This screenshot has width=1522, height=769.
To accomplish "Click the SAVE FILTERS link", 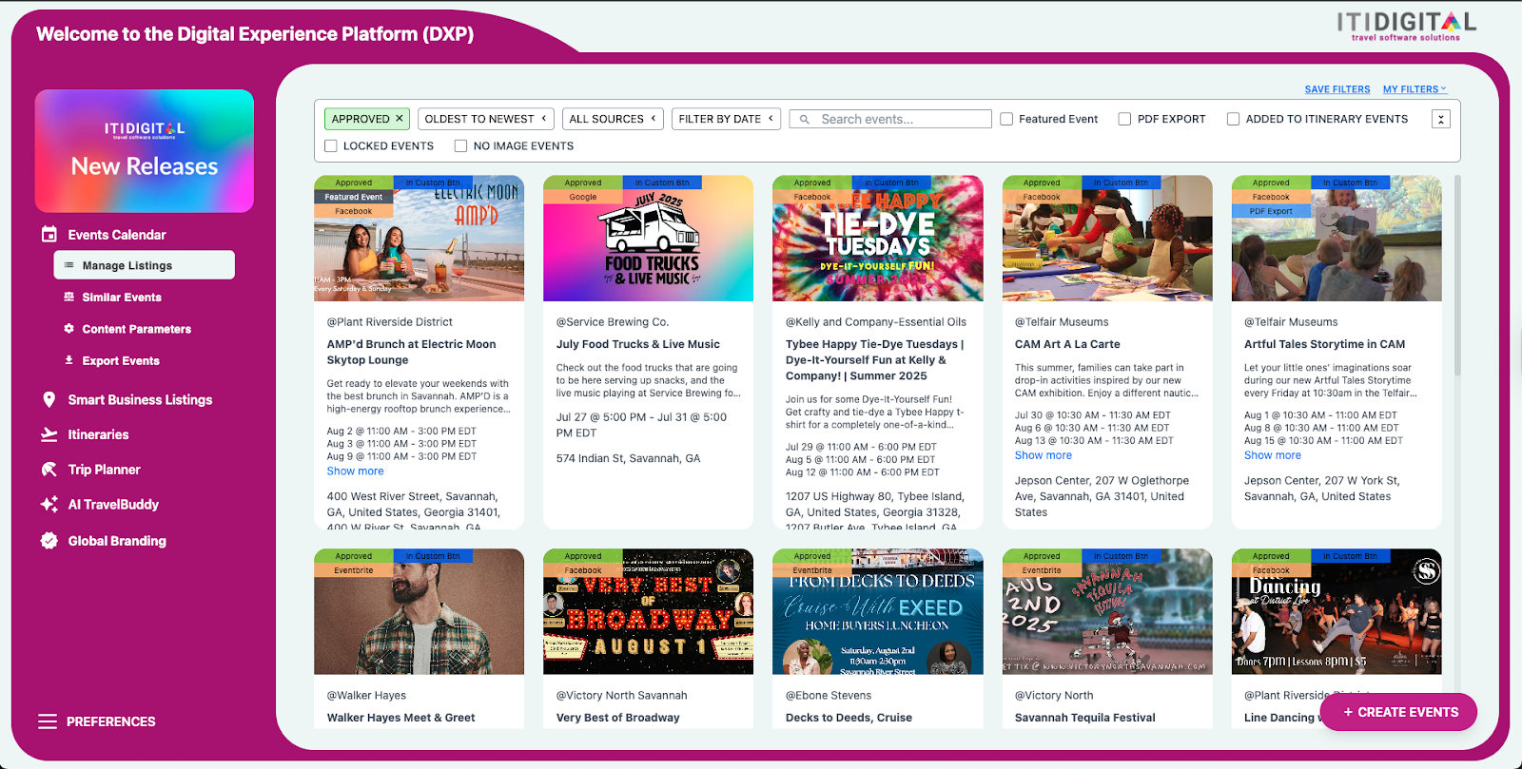I will point(1337,89).
